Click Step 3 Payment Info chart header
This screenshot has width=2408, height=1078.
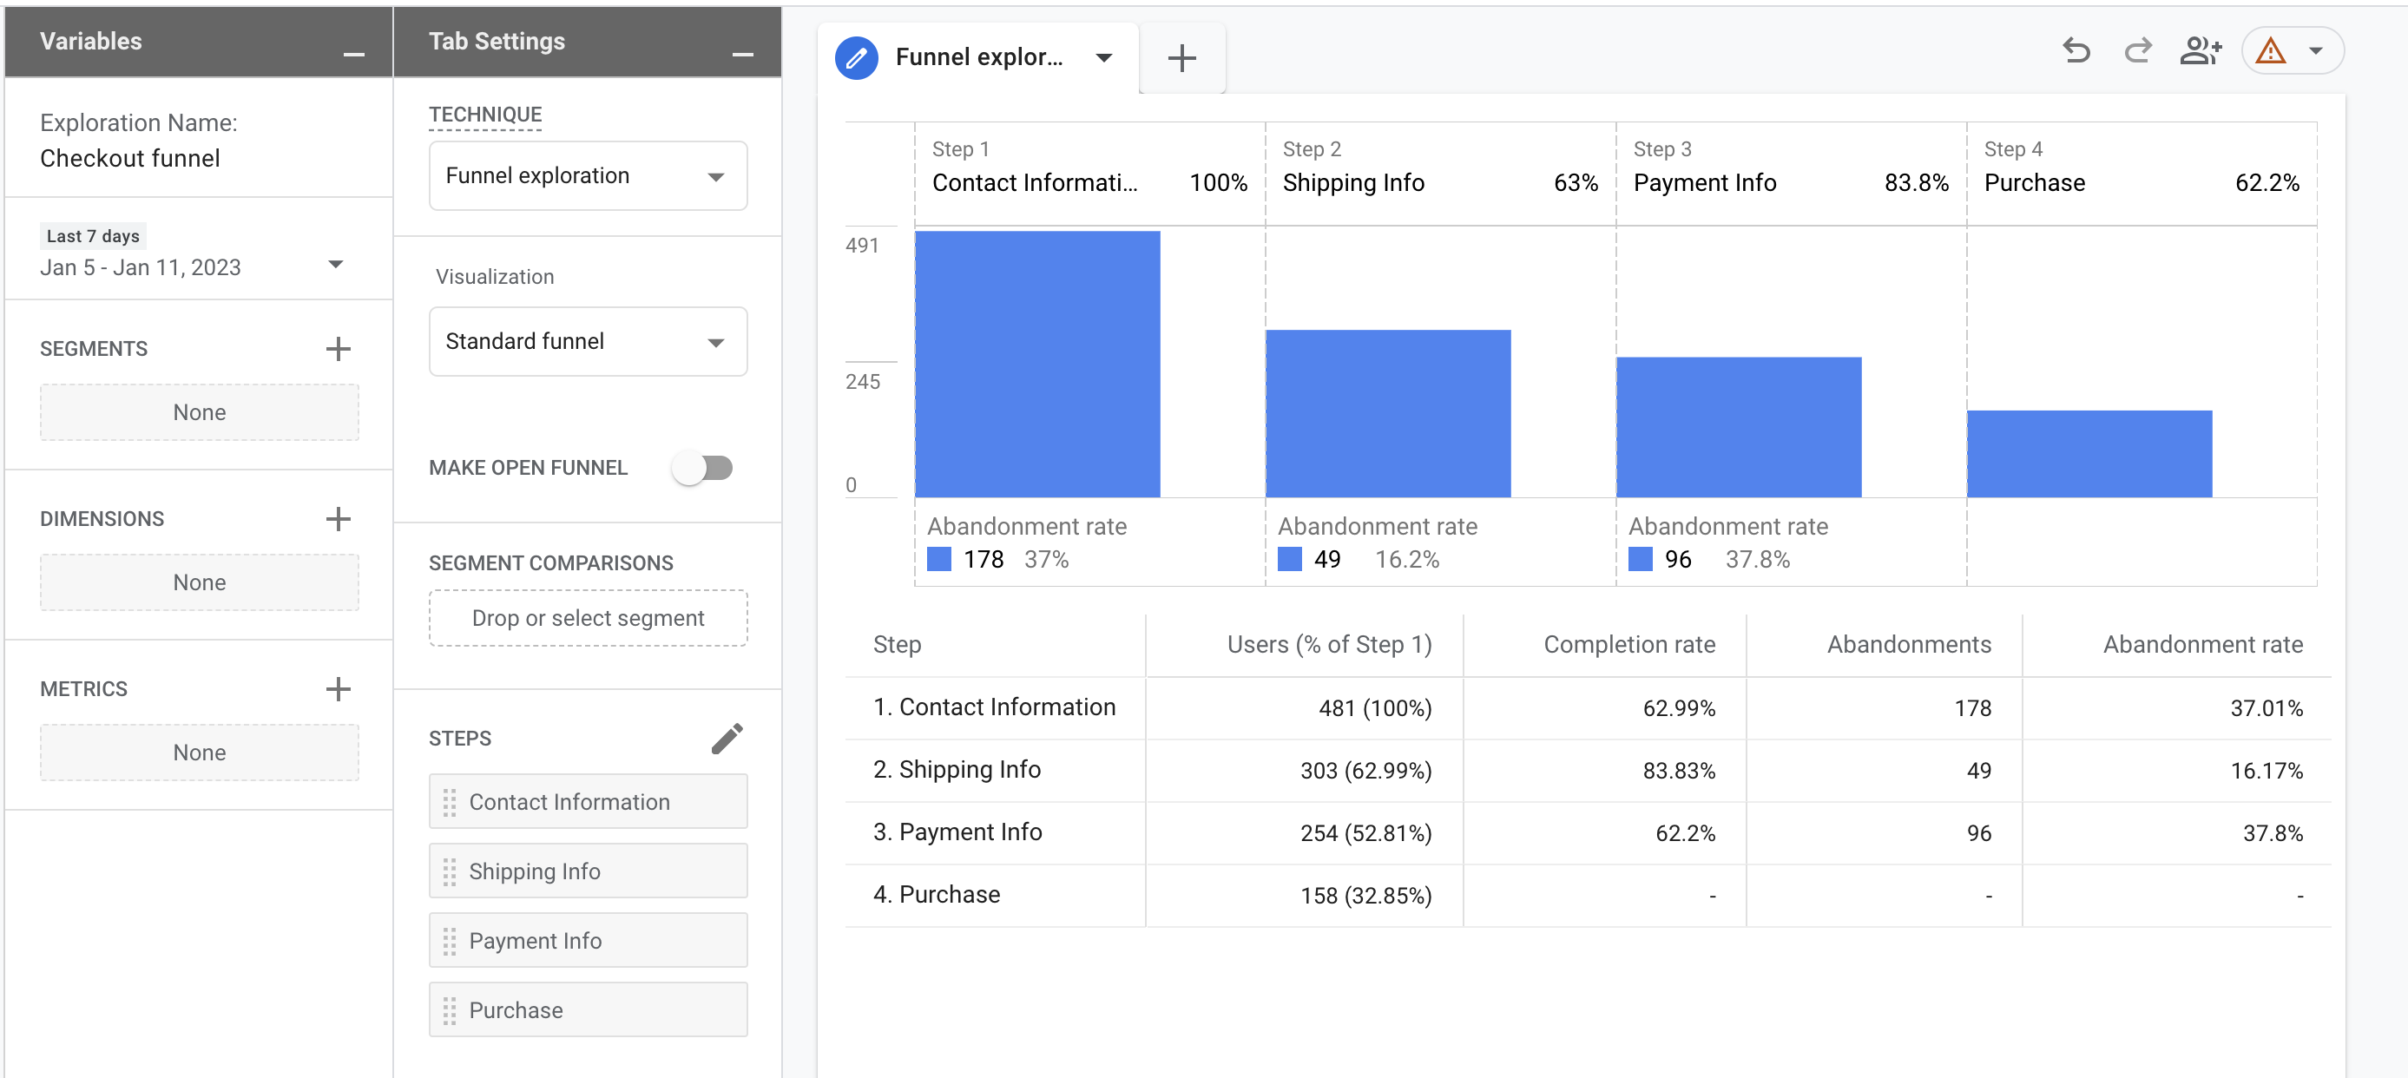[1790, 173]
